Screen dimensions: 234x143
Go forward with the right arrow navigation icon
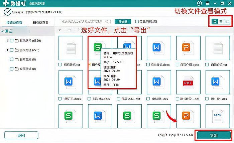click(x=70, y=30)
